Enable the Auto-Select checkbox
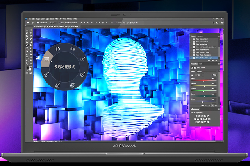The width and height of the screenshot is (250, 166). (39, 23)
